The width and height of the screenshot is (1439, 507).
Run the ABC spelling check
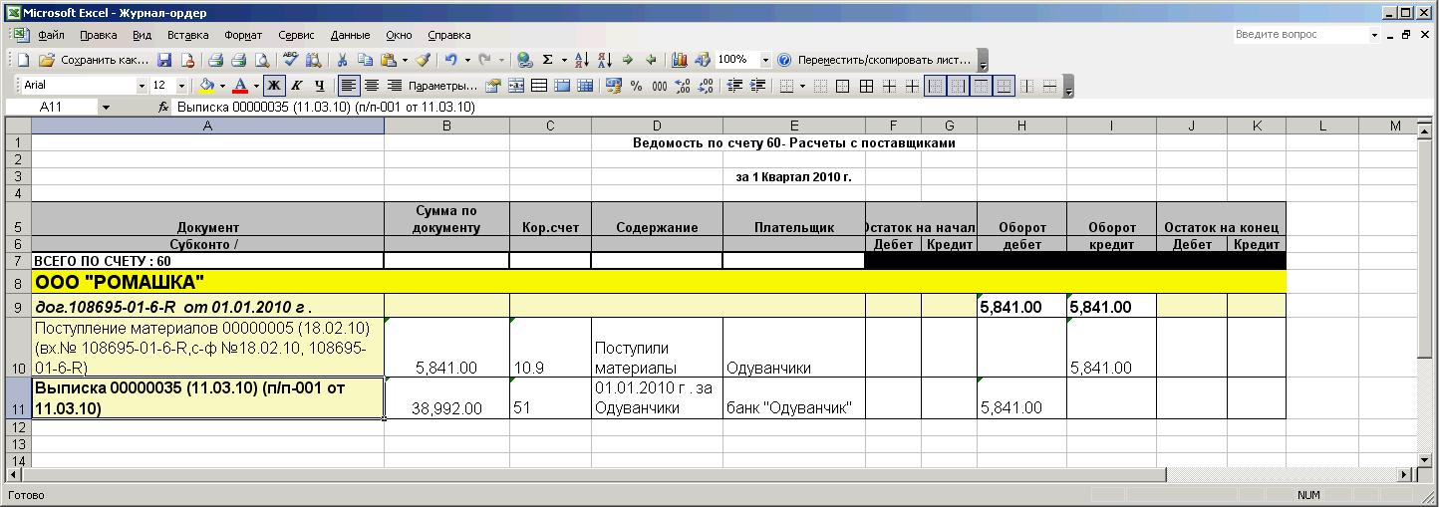click(x=290, y=60)
